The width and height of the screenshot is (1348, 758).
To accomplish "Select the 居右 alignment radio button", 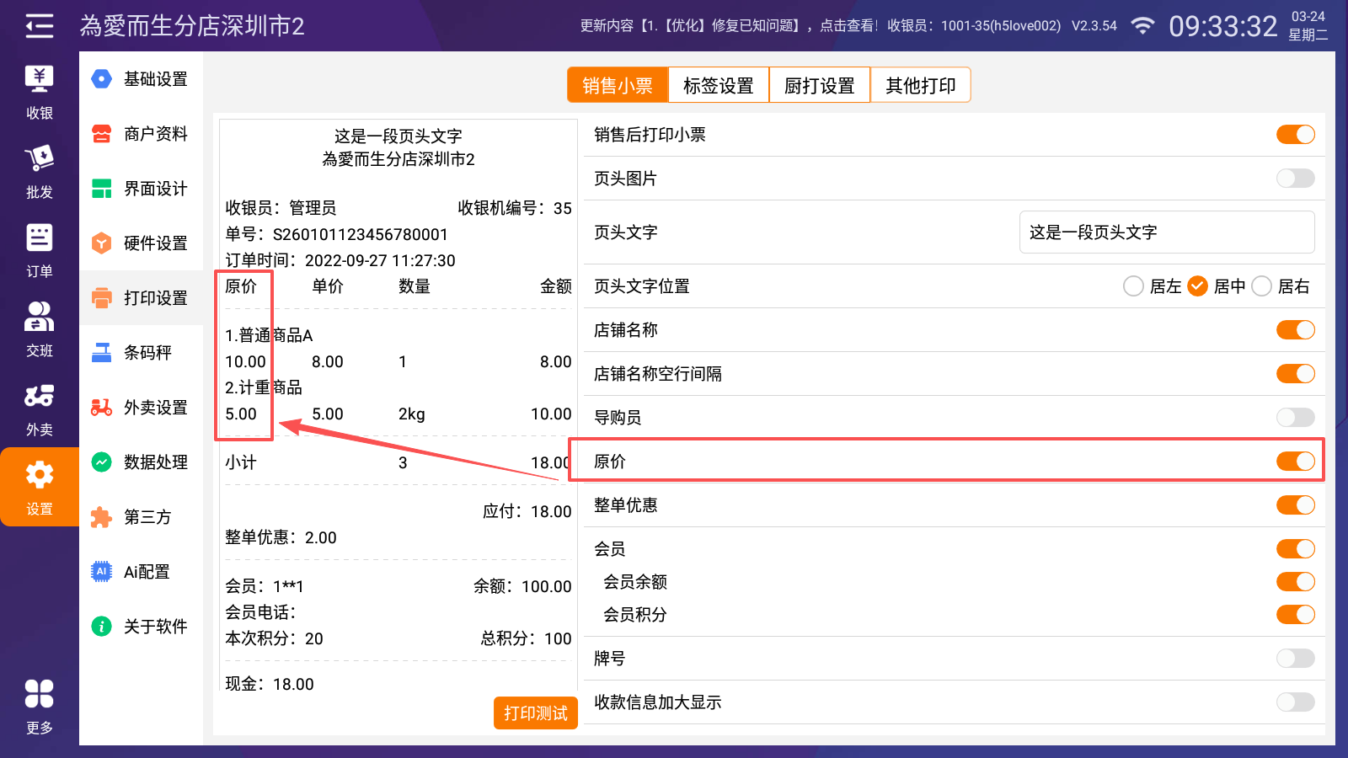I will point(1262,286).
